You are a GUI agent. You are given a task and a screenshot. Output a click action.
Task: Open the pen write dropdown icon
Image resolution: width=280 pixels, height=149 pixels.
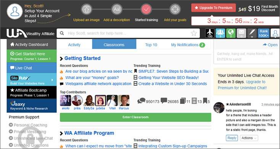point(252,33)
